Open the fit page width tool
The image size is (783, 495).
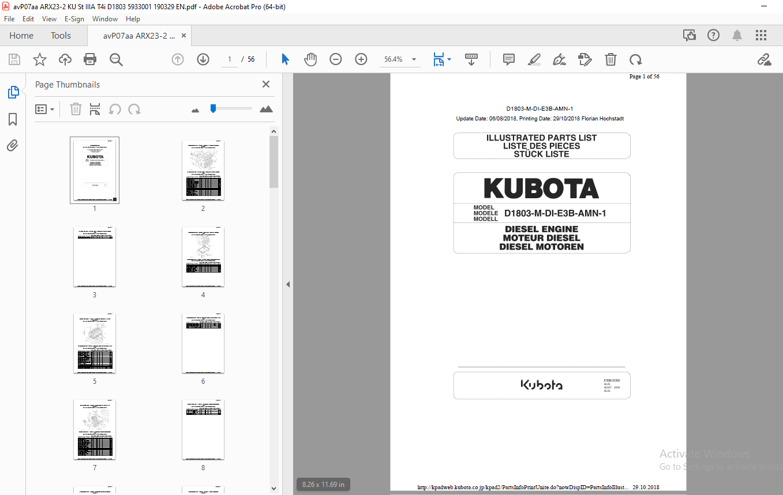439,59
